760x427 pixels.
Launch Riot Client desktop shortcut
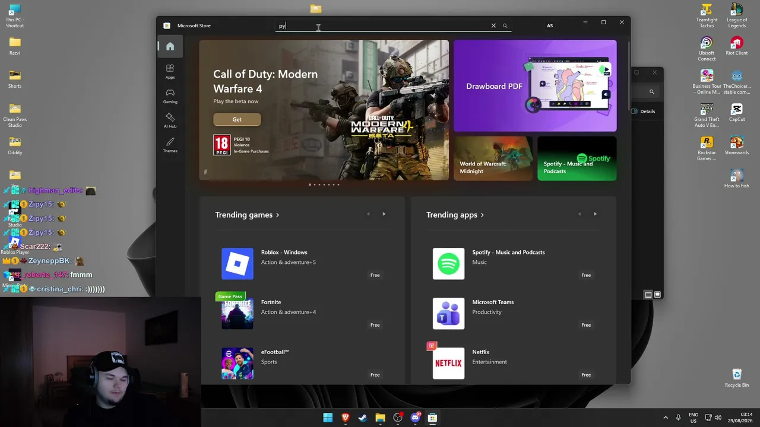737,46
